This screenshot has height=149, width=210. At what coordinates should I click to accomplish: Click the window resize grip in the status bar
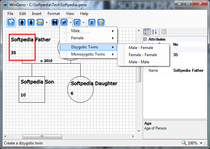pyautogui.click(x=205, y=144)
